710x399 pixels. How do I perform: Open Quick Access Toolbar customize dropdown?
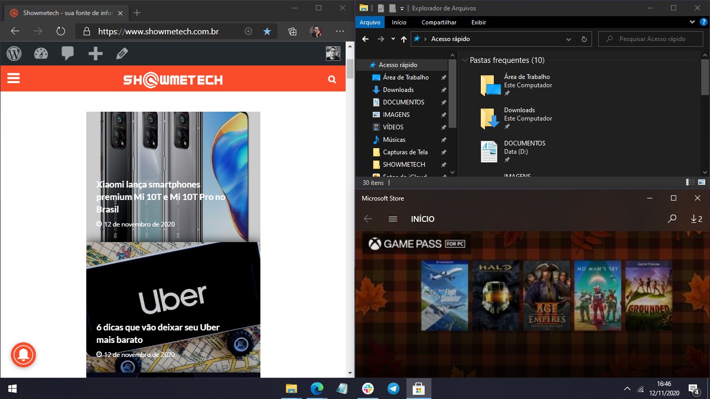pos(402,8)
